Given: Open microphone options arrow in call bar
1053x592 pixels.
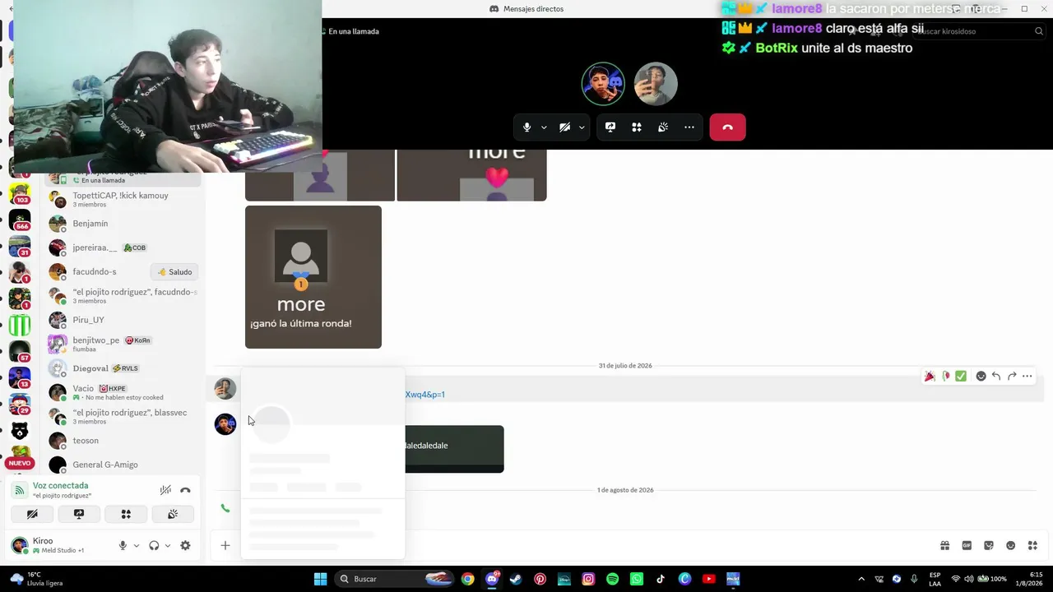Looking at the screenshot, I should click(544, 127).
